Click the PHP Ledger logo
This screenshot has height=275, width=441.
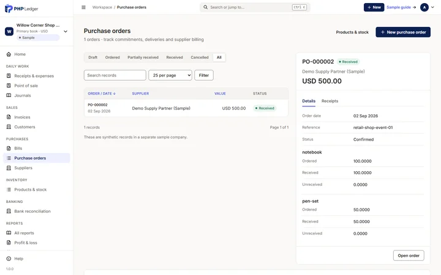pos(21,9)
